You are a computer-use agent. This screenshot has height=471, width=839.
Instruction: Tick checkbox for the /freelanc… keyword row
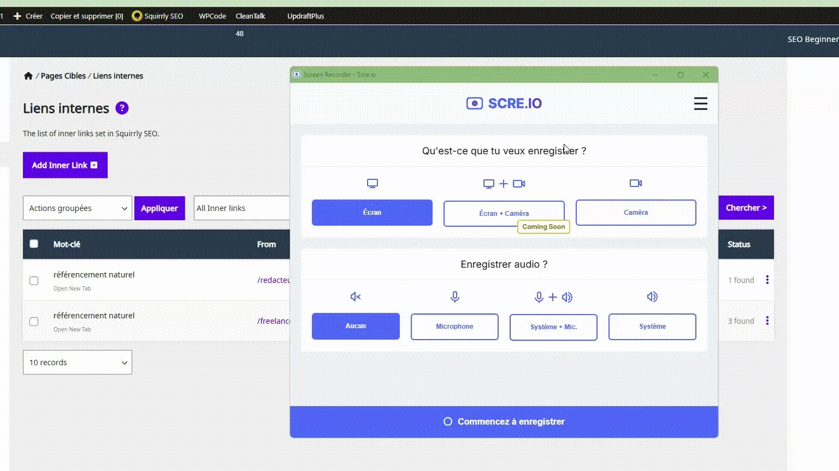[34, 322]
